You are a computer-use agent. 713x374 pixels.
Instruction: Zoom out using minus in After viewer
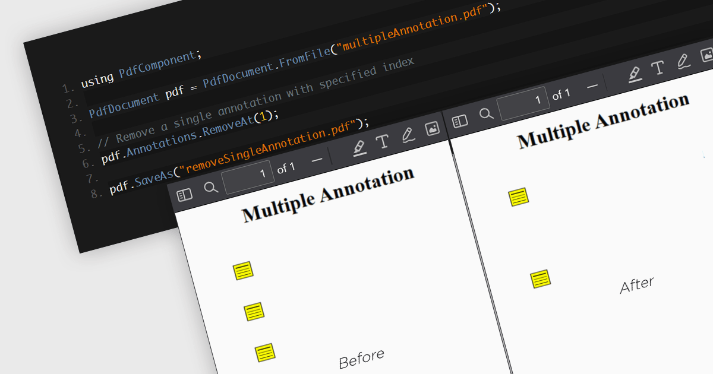tap(592, 86)
